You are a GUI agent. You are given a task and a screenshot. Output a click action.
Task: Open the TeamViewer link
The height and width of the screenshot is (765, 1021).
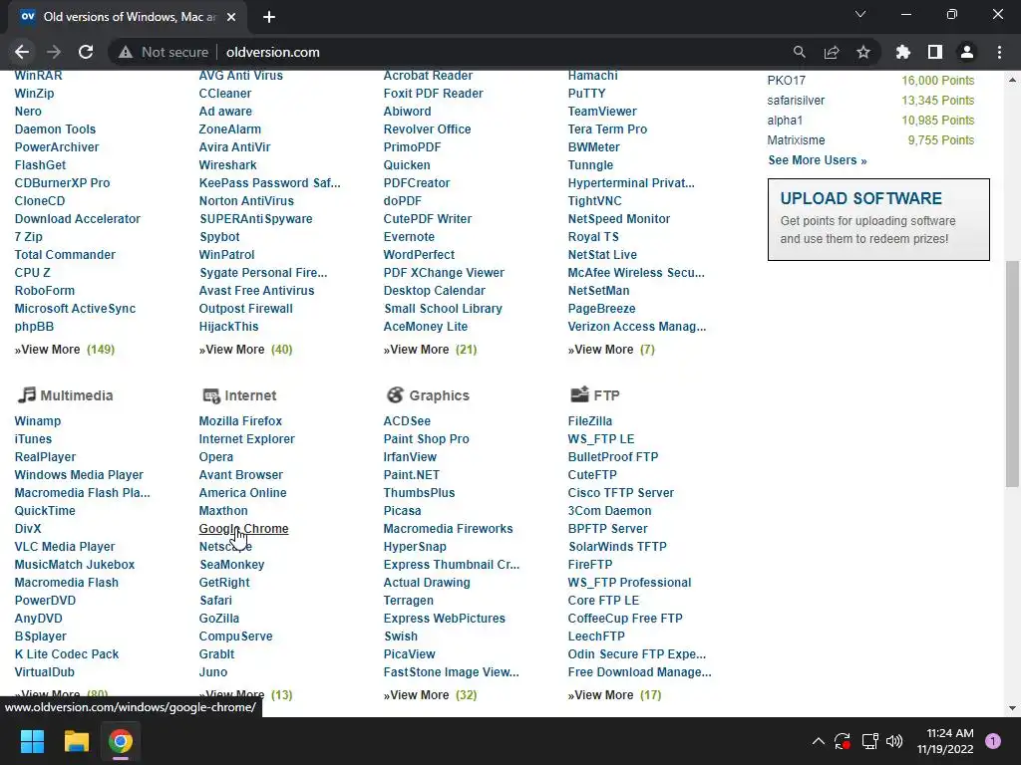click(602, 112)
